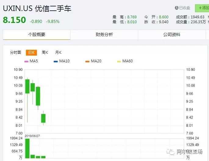Image resolution: width=209 pixels, height=161 pixels.
Task: Click the date label 2018/06/27
Action: coord(32,136)
